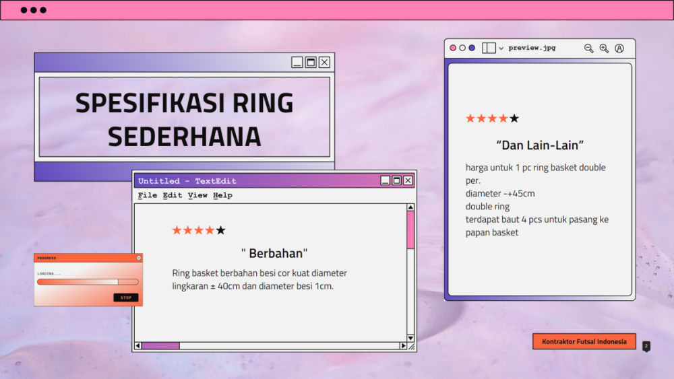Click the SPESIFIKASI RING SEDERHANA title
Screen dimensions: 674x379
click(x=185, y=119)
